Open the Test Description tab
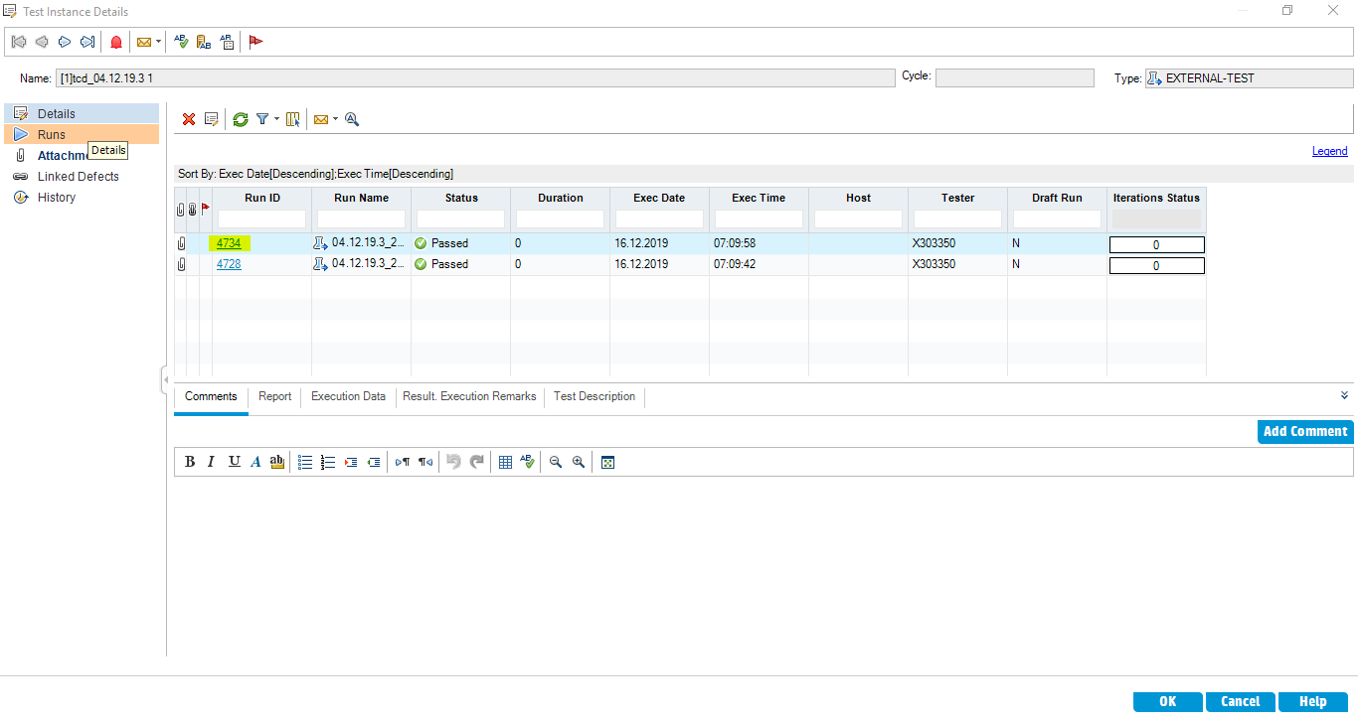 [594, 396]
